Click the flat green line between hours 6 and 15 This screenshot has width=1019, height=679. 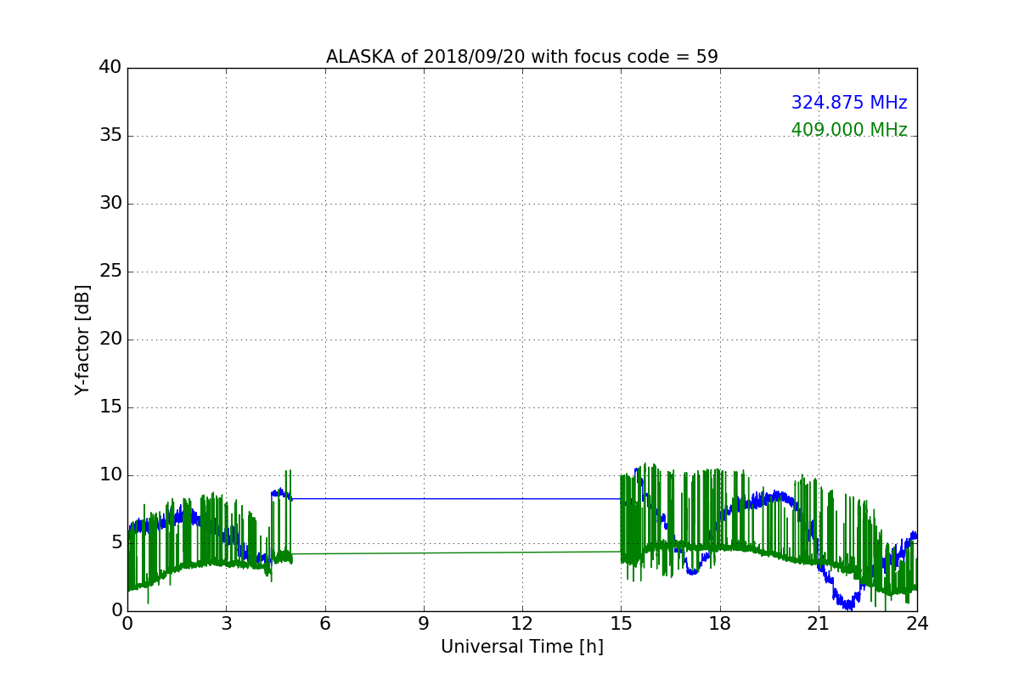[x=457, y=553]
